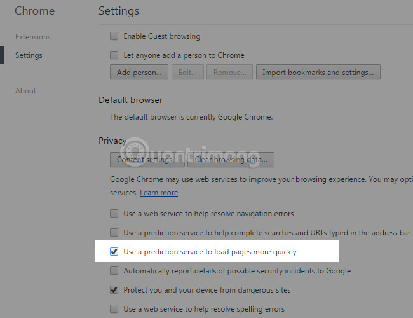Open Import bookmarks and settings
This screenshot has width=413, height=318.
pyautogui.click(x=318, y=72)
